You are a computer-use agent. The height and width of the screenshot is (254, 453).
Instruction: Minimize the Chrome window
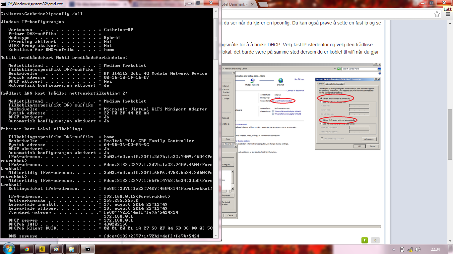pyautogui.click(x=423, y=3)
